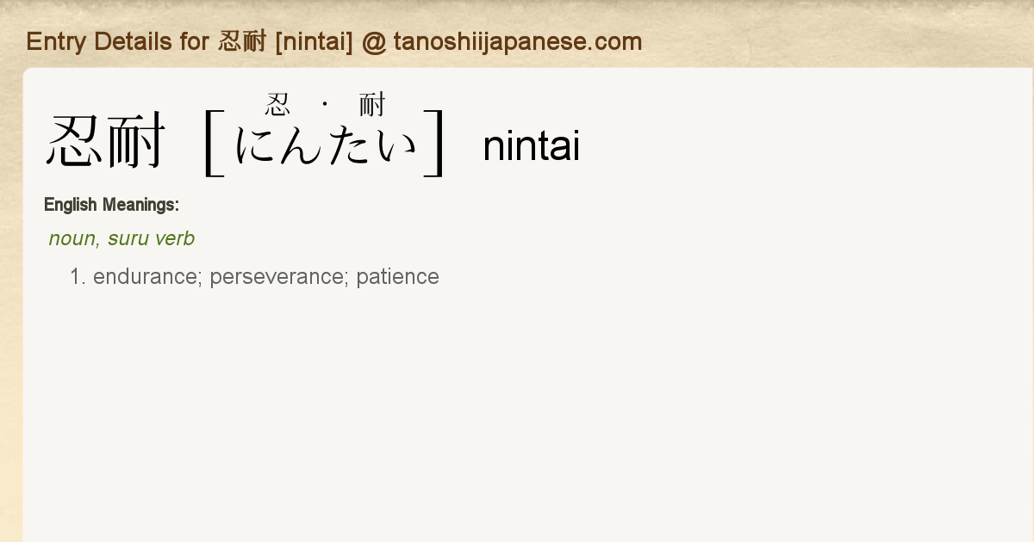Select the small furigana kanji 耐 above the reading
This screenshot has width=1034, height=542.
coord(372,105)
